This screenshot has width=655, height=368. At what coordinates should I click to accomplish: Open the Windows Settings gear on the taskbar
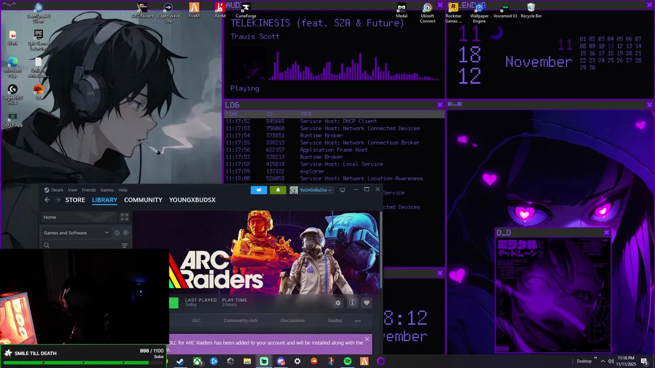click(297, 361)
